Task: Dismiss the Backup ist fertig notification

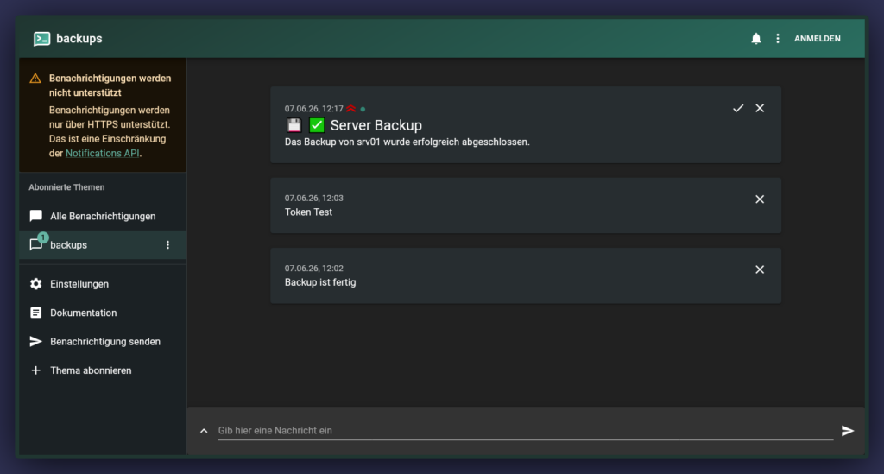Action: click(760, 269)
